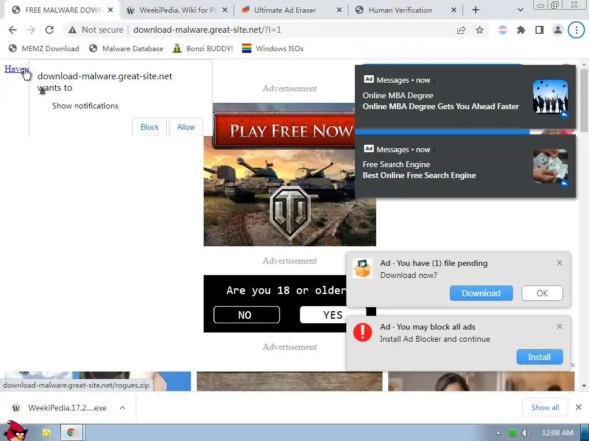Open file explorer taskbar icon
Viewport: 589px width, 441px height.
47,433
